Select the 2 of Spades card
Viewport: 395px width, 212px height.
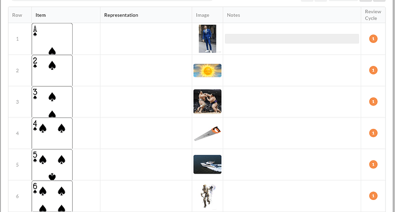click(x=52, y=70)
